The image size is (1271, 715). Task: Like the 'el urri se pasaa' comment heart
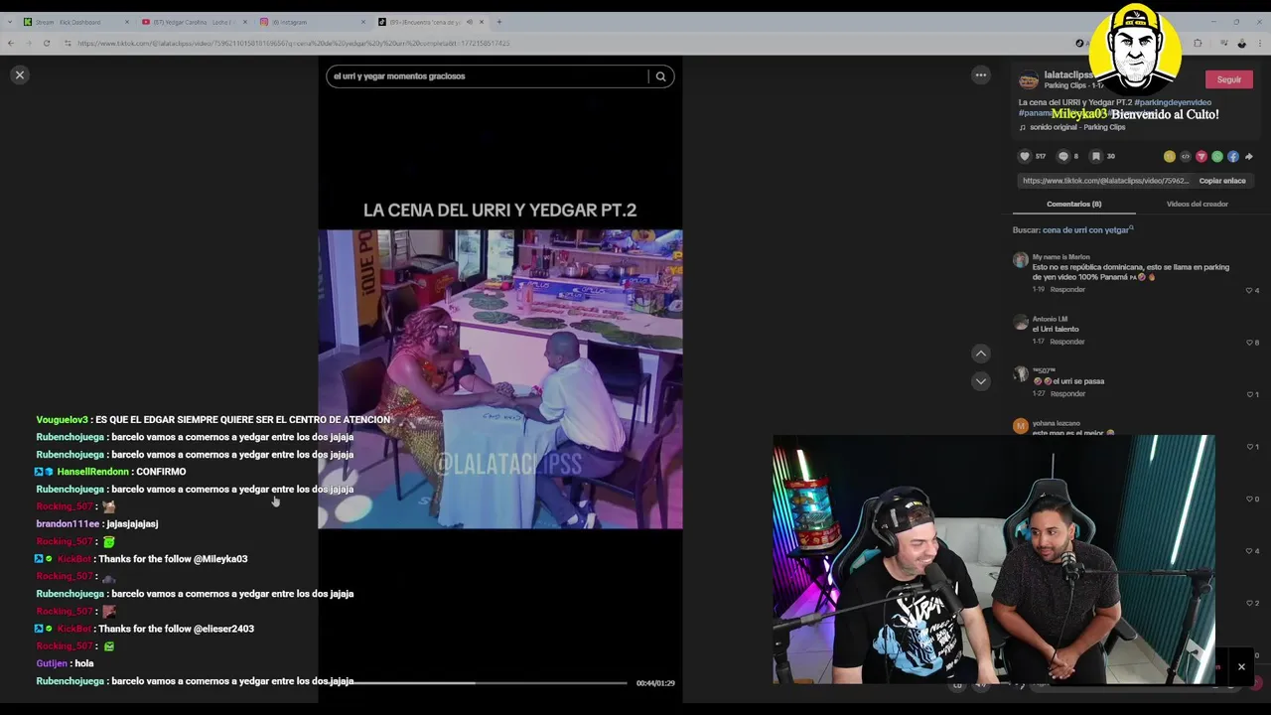point(1249,394)
